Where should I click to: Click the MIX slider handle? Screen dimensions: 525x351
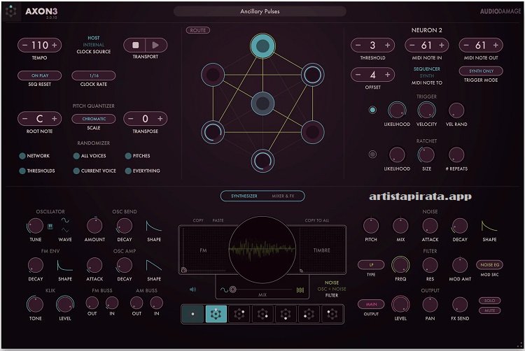coord(232,289)
